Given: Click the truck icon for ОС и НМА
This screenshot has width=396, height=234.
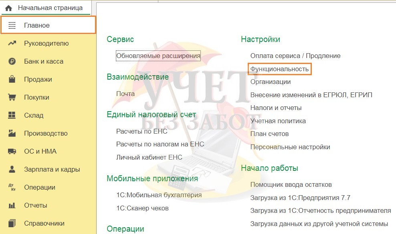Looking at the screenshot, I should pyautogui.click(x=12, y=151).
